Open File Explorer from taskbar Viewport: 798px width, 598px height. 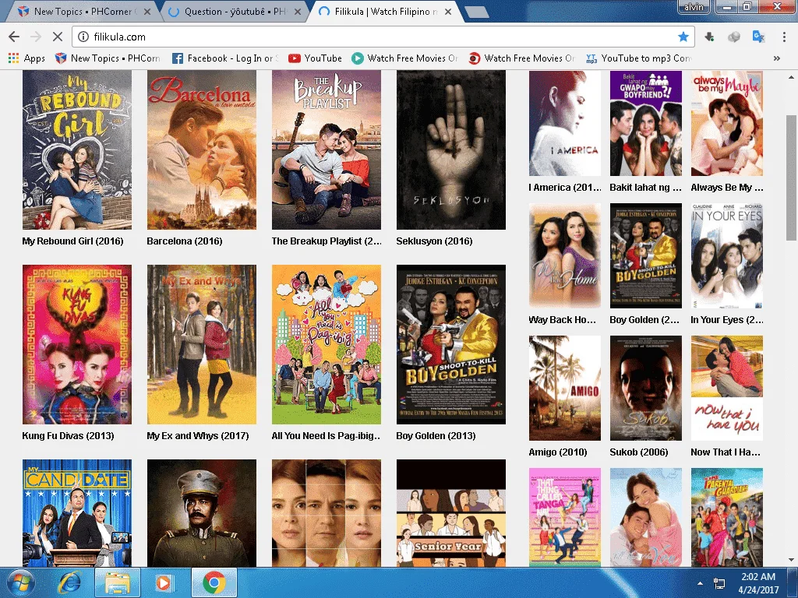(x=118, y=582)
